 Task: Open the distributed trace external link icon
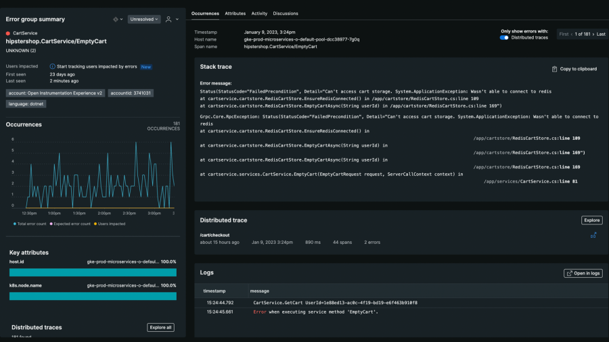(593, 235)
